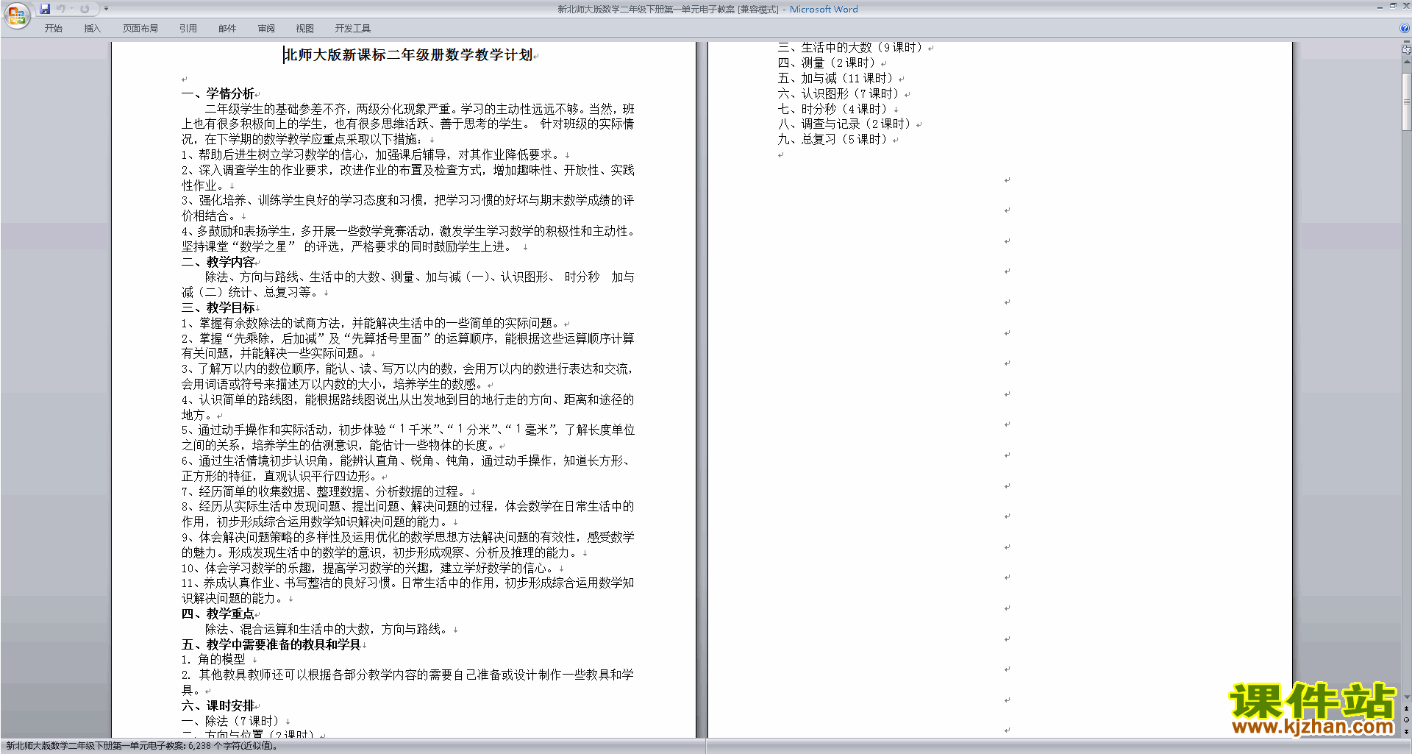Click the heading 五、教学中需要准备的教具和学具
Screen dimensions: 1412x754
[271, 644]
